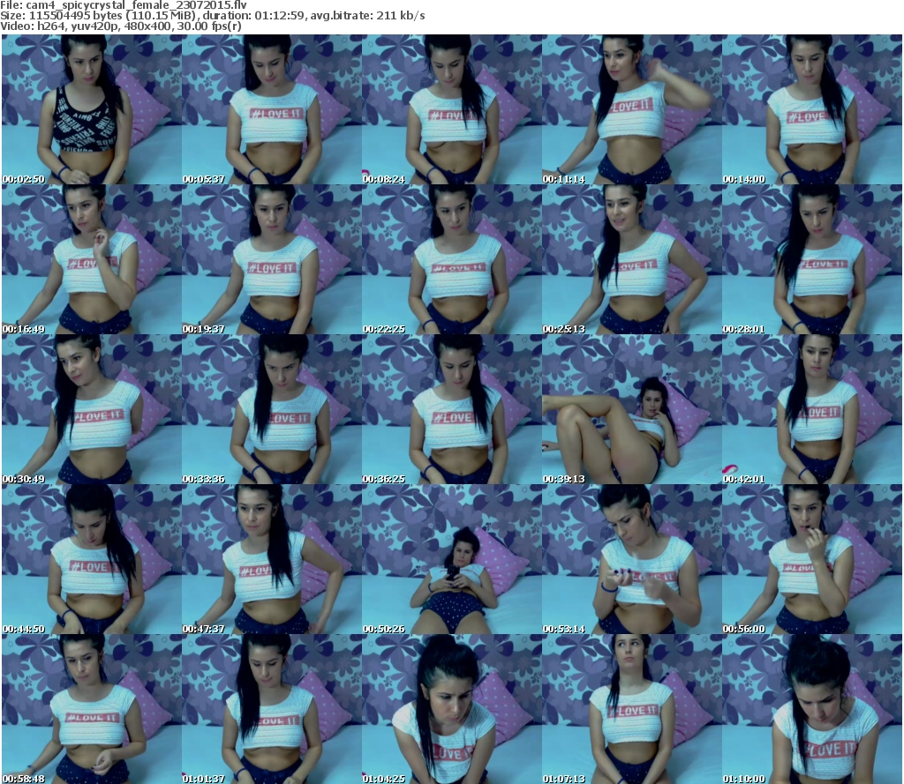
Task: Select the thumbnail timestamped 00:30:49
Action: [91, 409]
